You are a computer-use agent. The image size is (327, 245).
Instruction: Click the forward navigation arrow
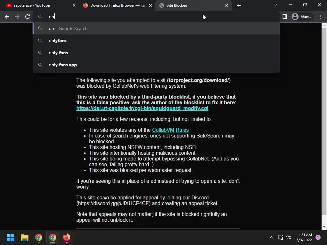point(17,17)
